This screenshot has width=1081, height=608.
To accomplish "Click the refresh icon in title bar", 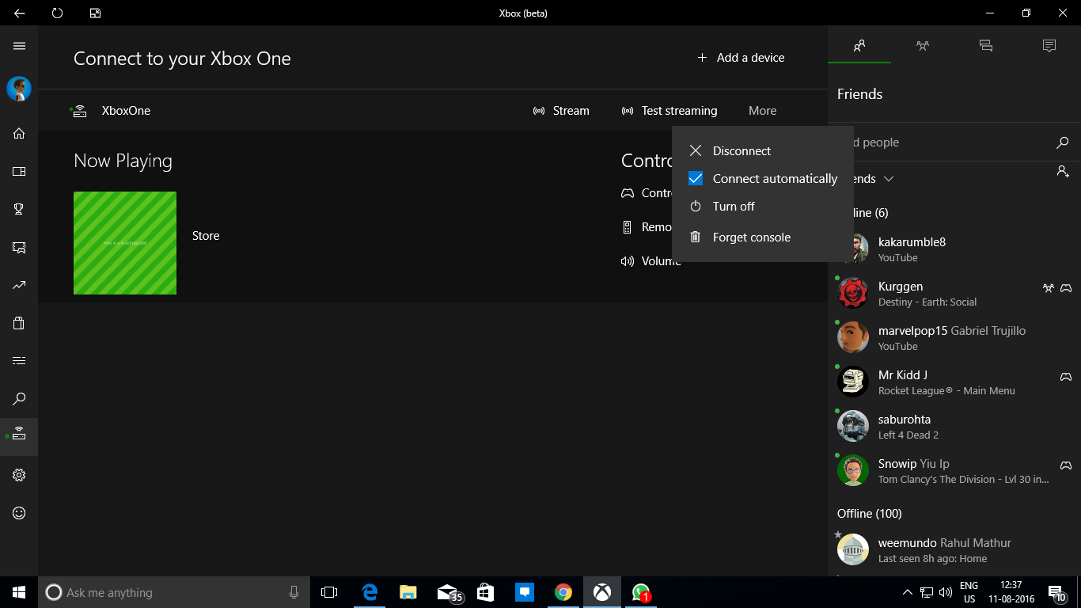I will tap(57, 13).
